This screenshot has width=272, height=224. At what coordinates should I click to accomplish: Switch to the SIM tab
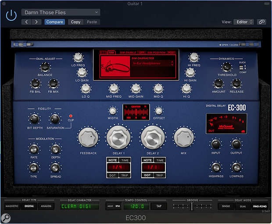pyautogui.click(x=111, y=52)
